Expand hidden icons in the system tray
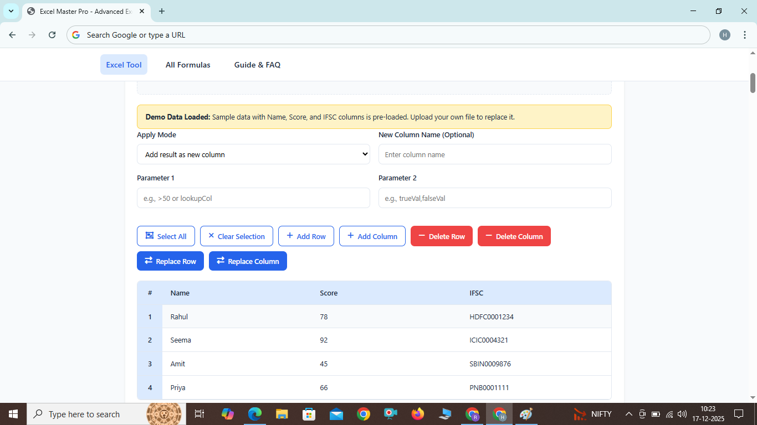The image size is (757, 425). [628, 413]
